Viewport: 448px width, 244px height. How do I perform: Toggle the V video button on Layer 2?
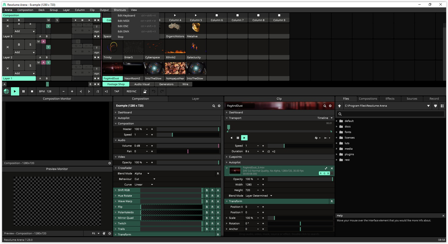(x=48, y=47)
